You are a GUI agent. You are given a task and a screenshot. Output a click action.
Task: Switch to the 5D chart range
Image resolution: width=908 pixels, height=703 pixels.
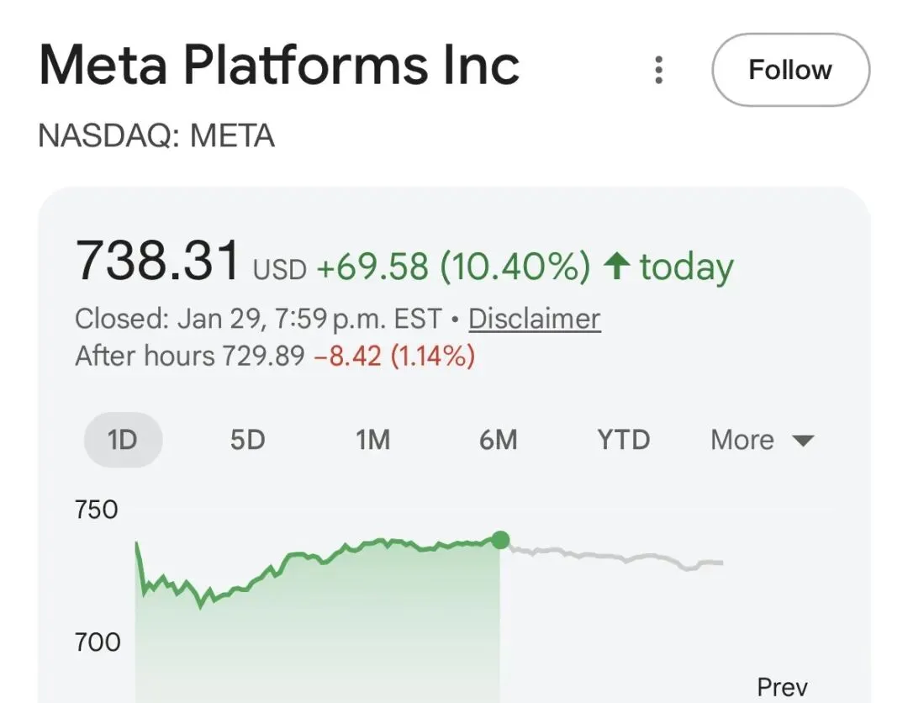point(247,440)
